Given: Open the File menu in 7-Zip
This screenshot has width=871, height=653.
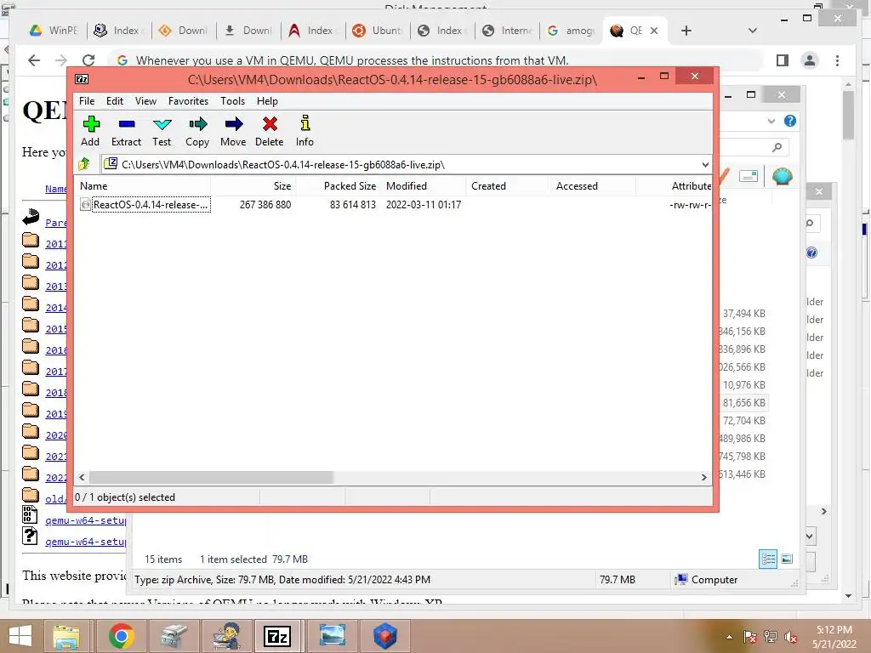Looking at the screenshot, I should click(87, 101).
